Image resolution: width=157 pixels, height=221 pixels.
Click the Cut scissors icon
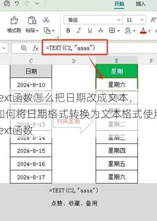46,20
